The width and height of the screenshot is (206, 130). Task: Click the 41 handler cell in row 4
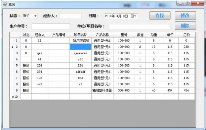[x=40, y=59]
